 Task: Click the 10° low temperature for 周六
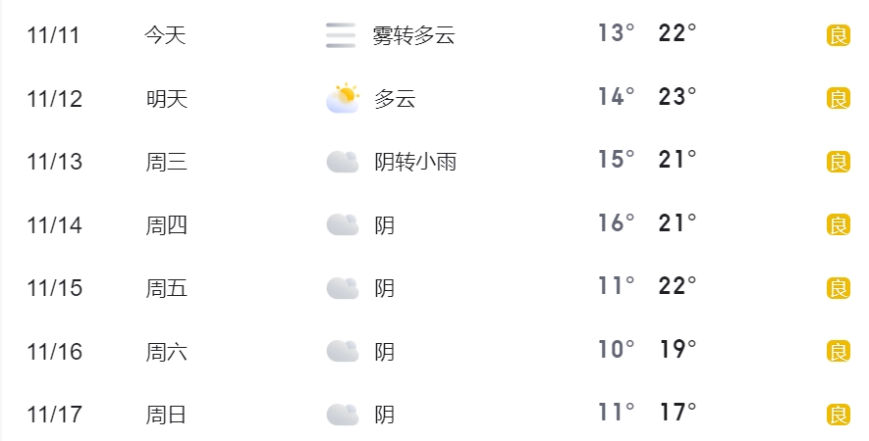616,349
